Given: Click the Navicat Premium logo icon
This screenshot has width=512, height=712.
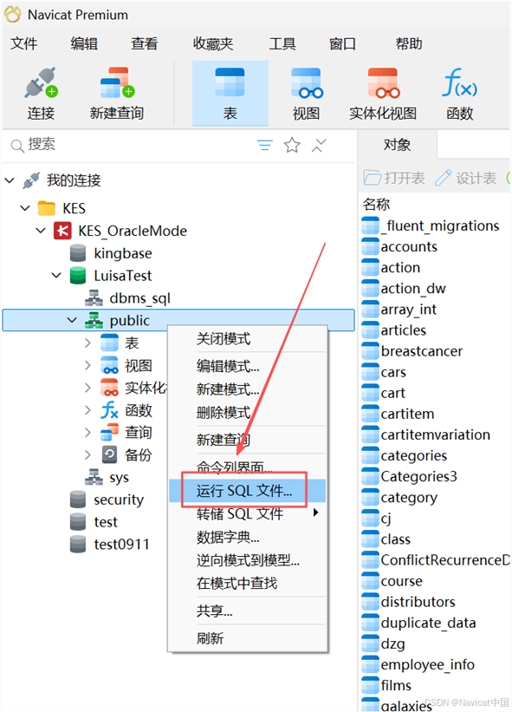Looking at the screenshot, I should 13,14.
